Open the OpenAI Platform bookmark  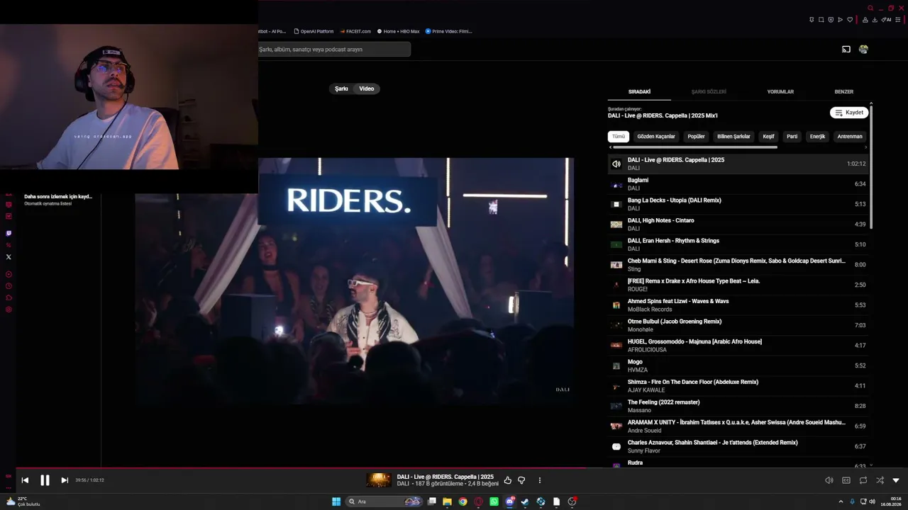[x=314, y=31]
